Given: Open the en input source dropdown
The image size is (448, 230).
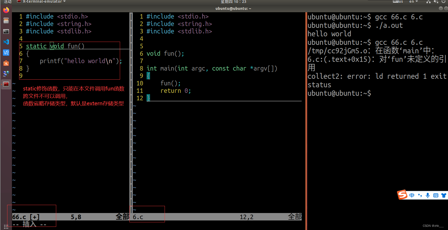Looking at the screenshot, I should coord(414,2).
